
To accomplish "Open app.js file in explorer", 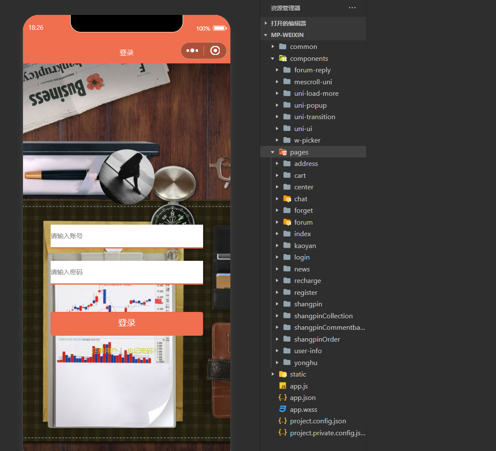I will pos(298,386).
